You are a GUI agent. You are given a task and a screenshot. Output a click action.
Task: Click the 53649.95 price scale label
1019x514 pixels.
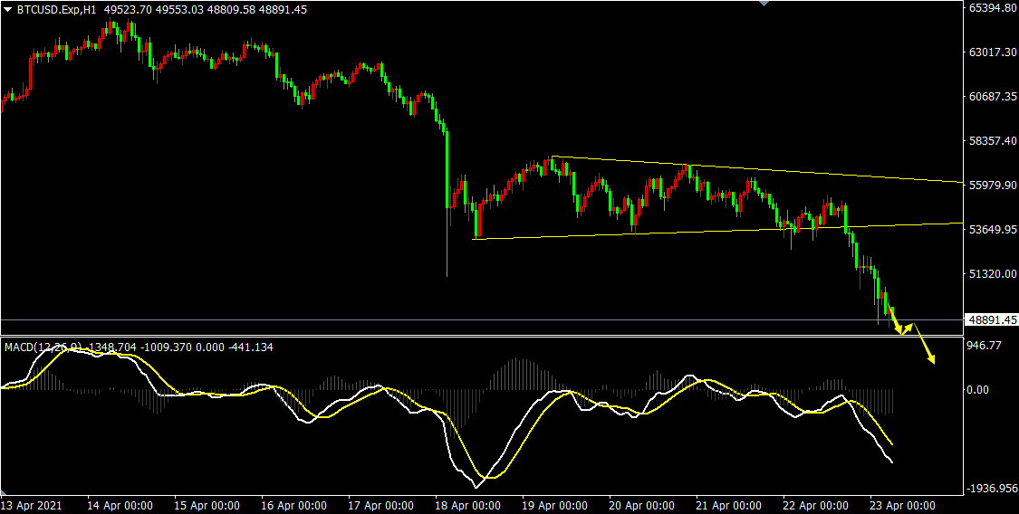pos(992,230)
